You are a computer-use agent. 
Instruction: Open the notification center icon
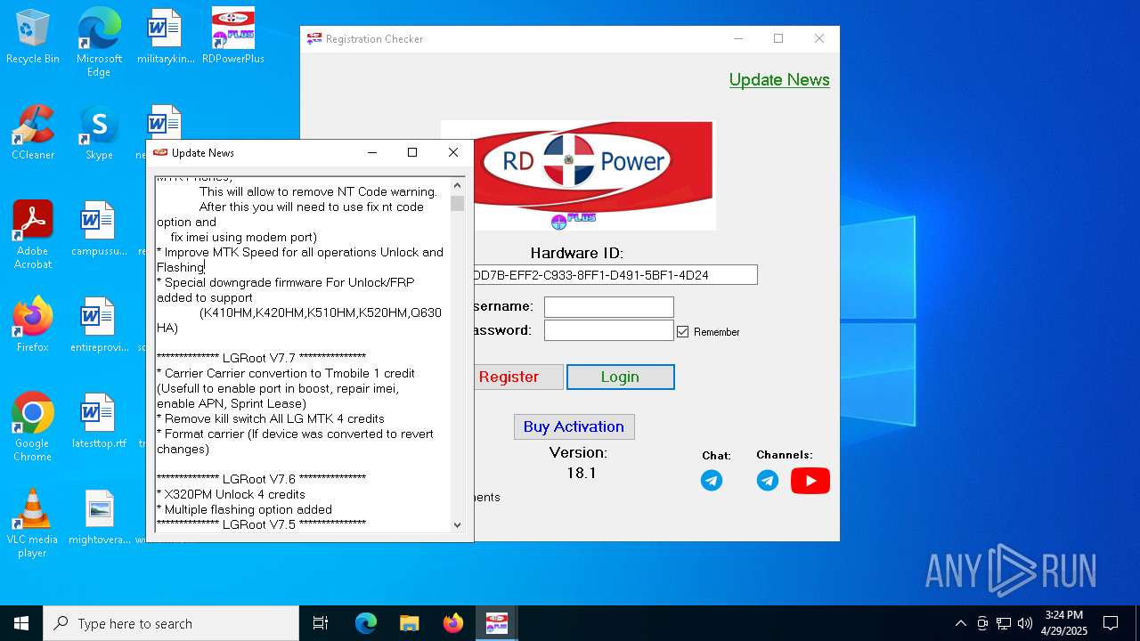1111,623
